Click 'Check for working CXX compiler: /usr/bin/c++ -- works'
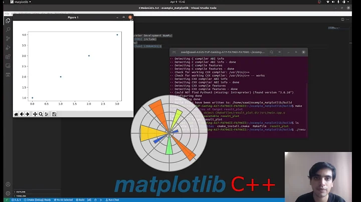This screenshot has height=202, width=361. [217, 75]
